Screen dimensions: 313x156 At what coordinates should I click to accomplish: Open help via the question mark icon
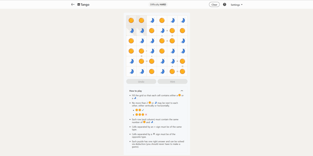[x=225, y=5]
